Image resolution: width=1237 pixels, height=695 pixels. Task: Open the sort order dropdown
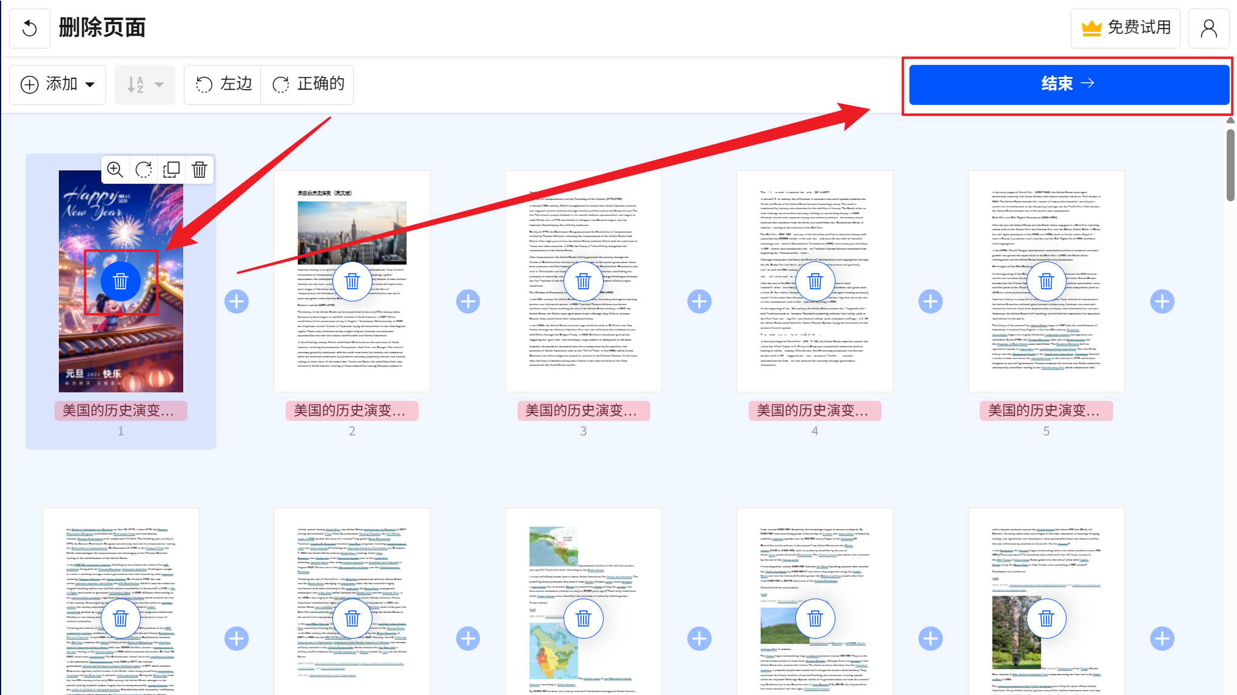pyautogui.click(x=144, y=84)
